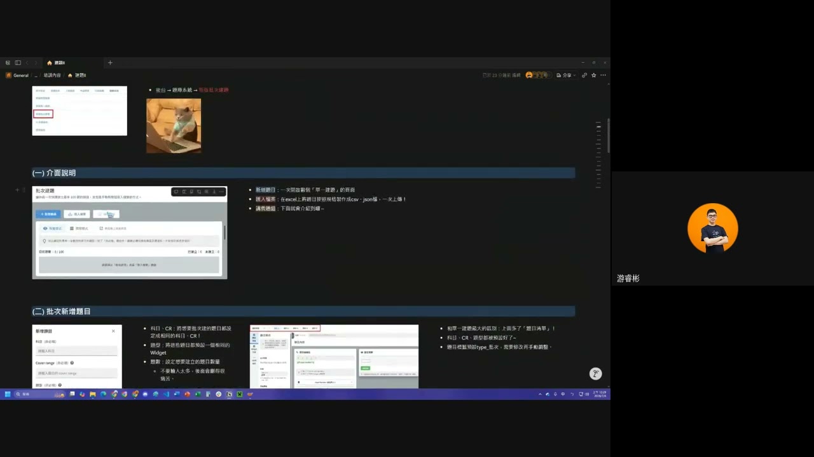Click the Windows taskbar search box

tap(41, 394)
